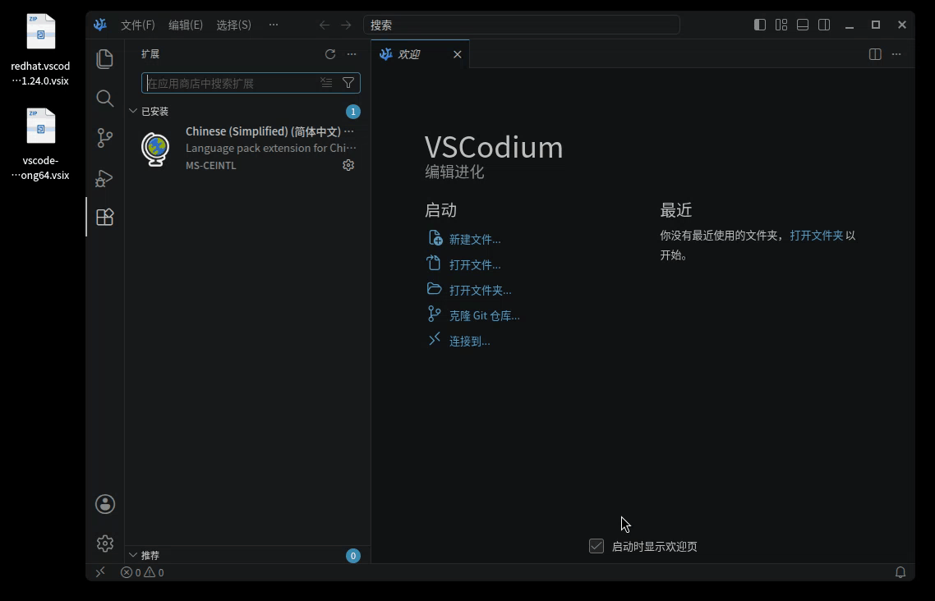Open the Explorer view in activity bar
The image size is (935, 601).
pyautogui.click(x=105, y=59)
